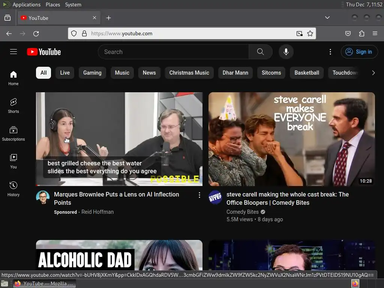
Task: Select the Basketball filter chip
Action: point(307,73)
